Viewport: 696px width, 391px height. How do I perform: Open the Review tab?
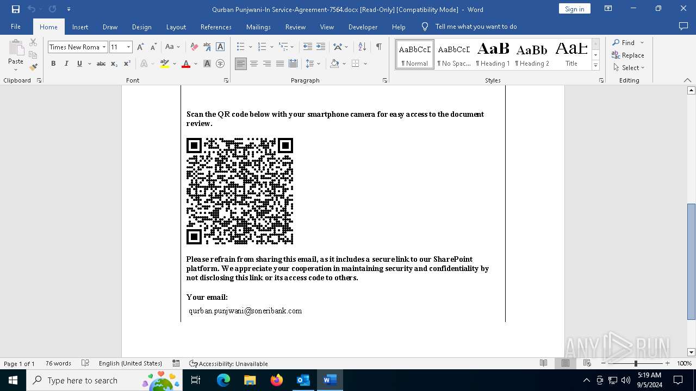click(295, 27)
